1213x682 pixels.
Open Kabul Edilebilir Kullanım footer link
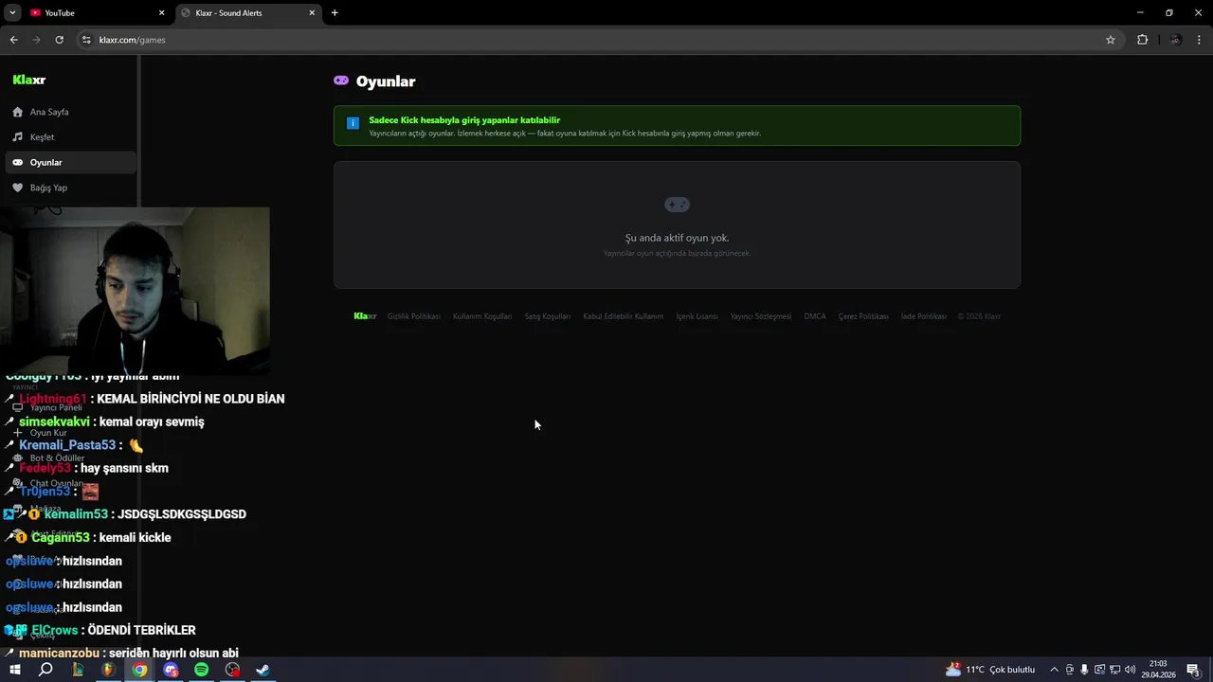[624, 316]
